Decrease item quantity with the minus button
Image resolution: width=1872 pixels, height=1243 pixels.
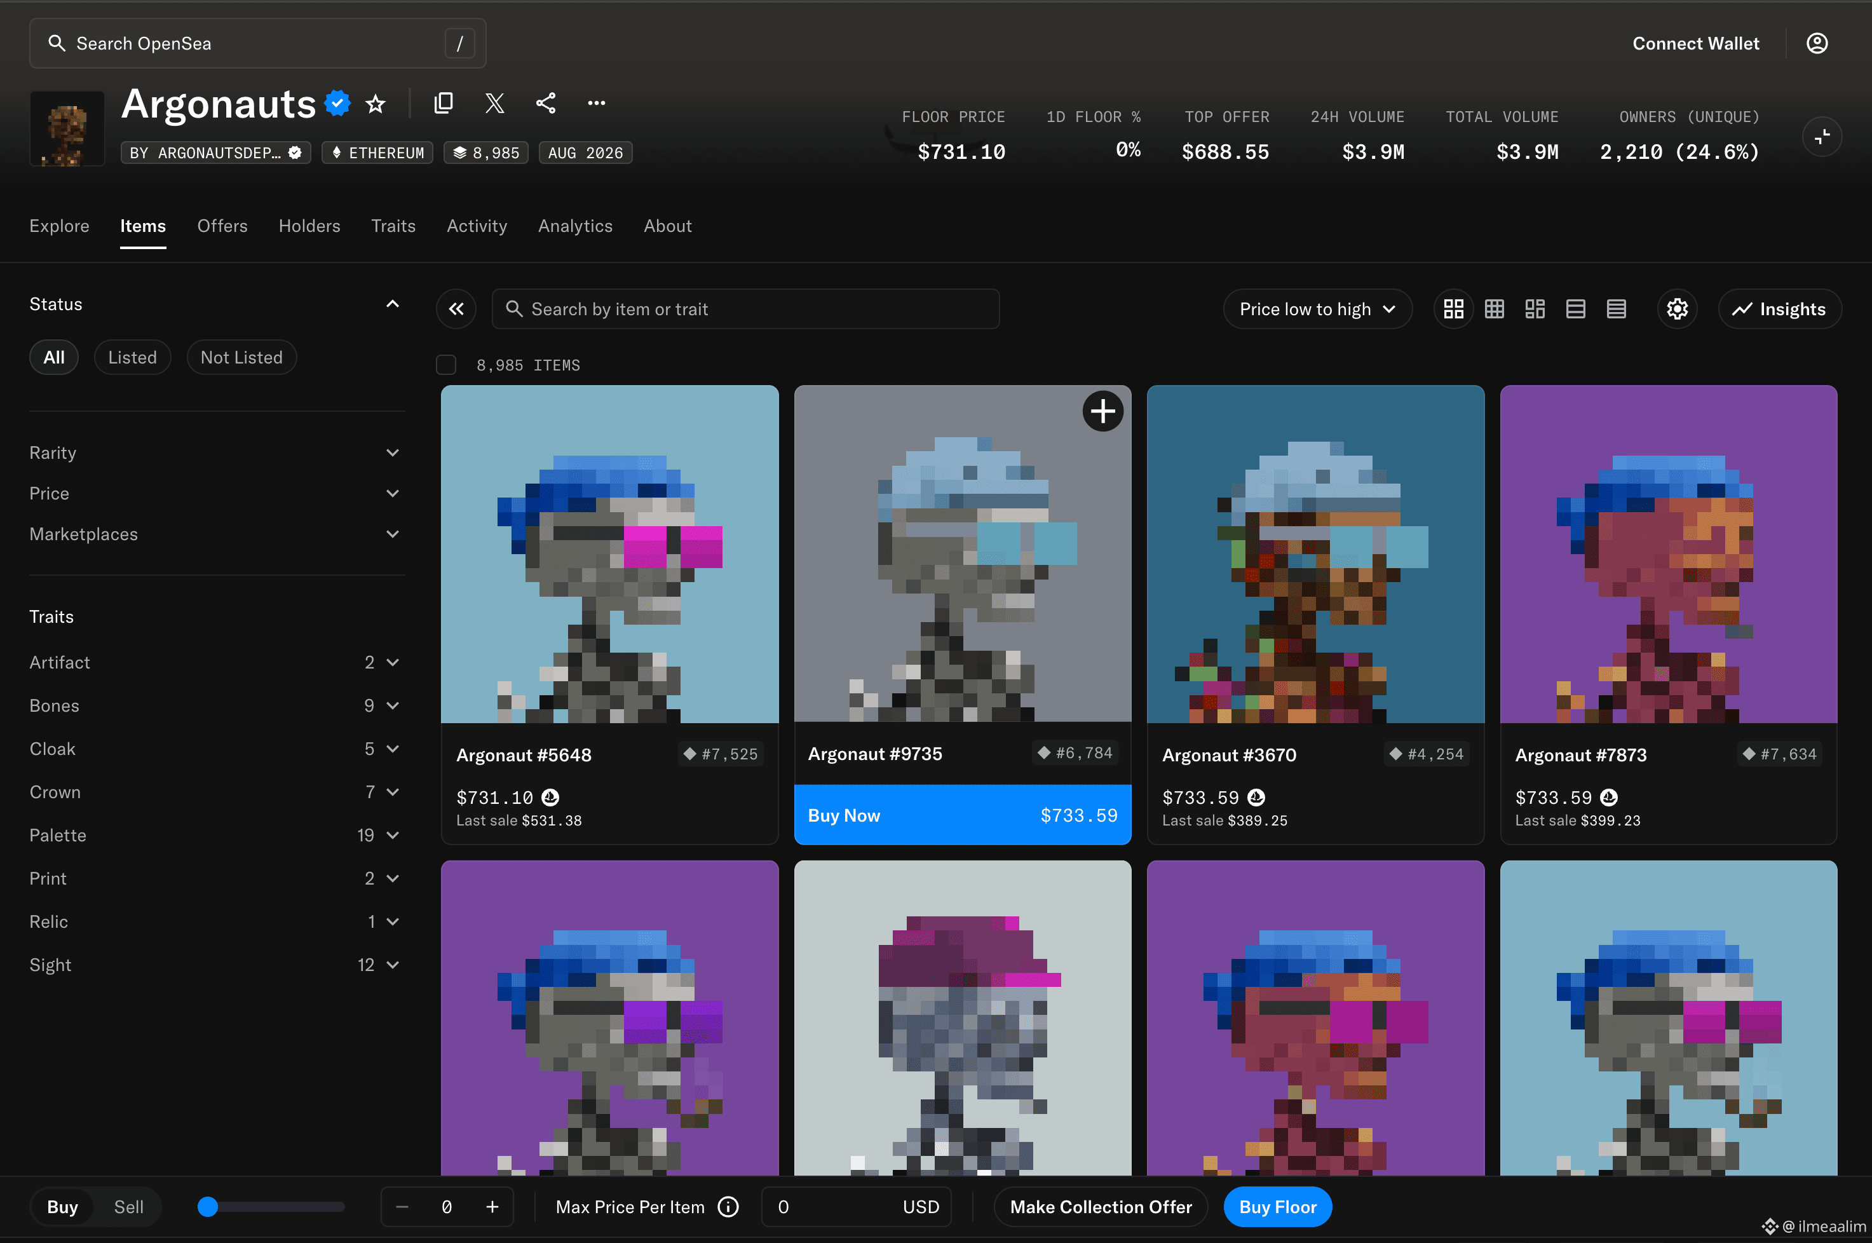point(402,1207)
